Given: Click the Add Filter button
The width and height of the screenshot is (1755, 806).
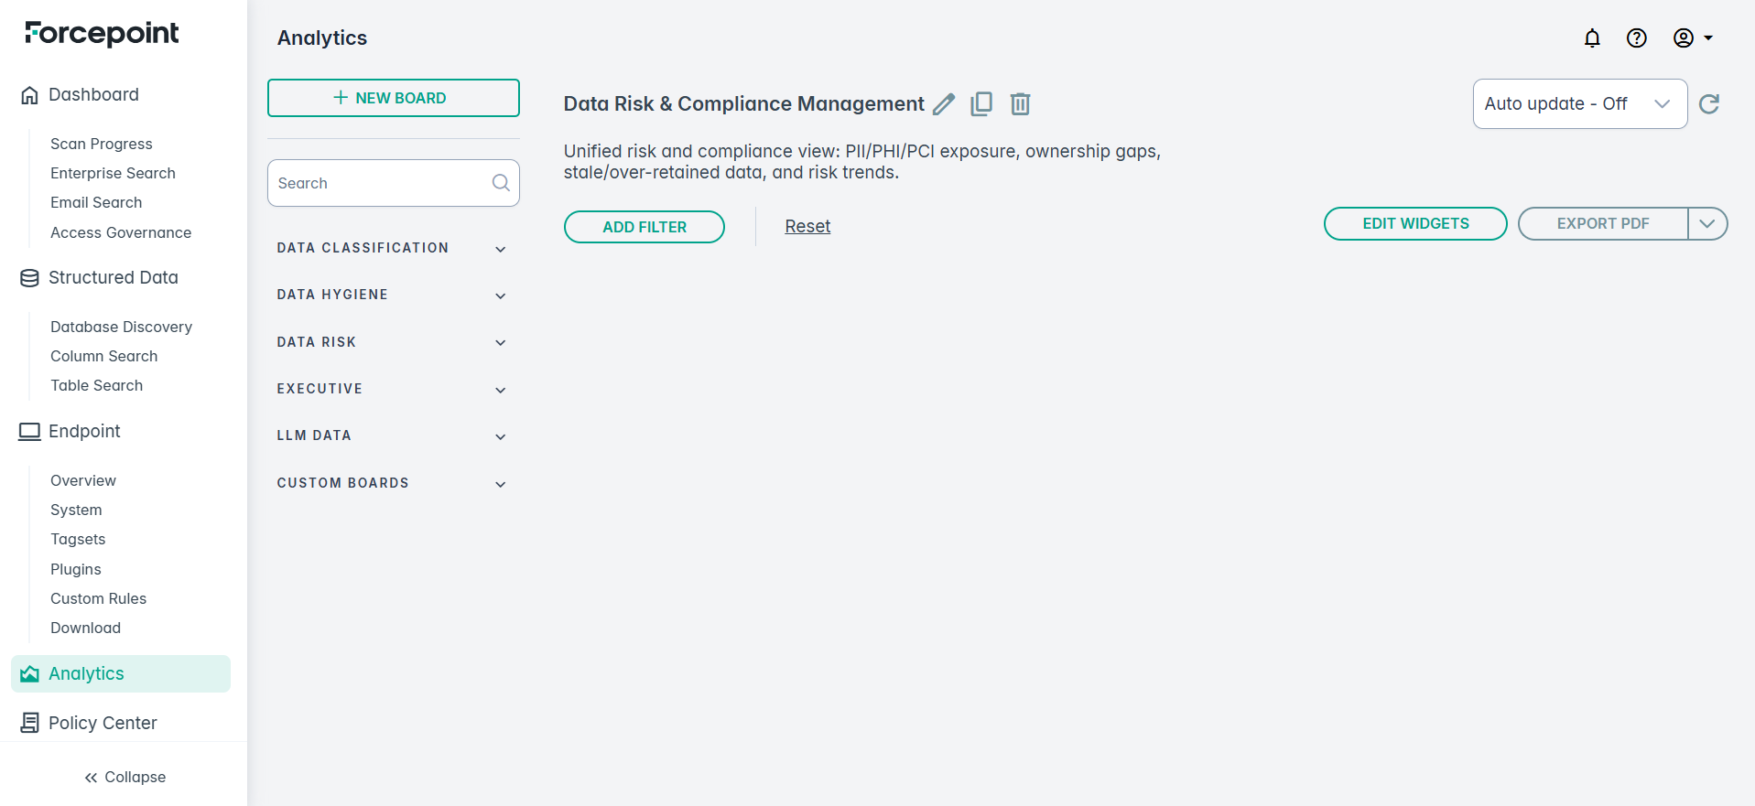Looking at the screenshot, I should [x=644, y=227].
